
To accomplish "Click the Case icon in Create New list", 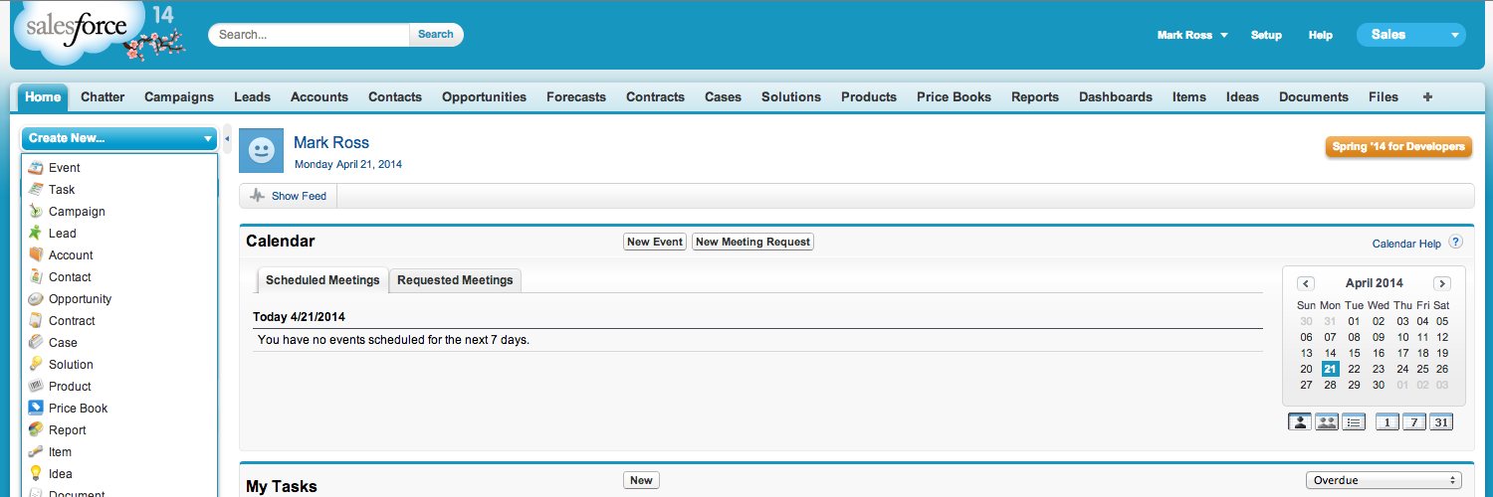I will coord(36,343).
